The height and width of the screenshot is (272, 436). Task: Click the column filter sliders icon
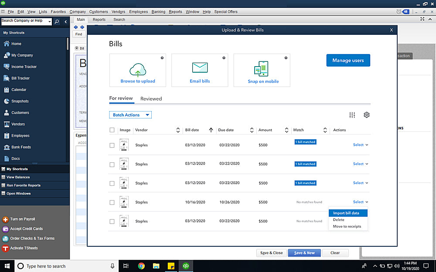(x=352, y=115)
